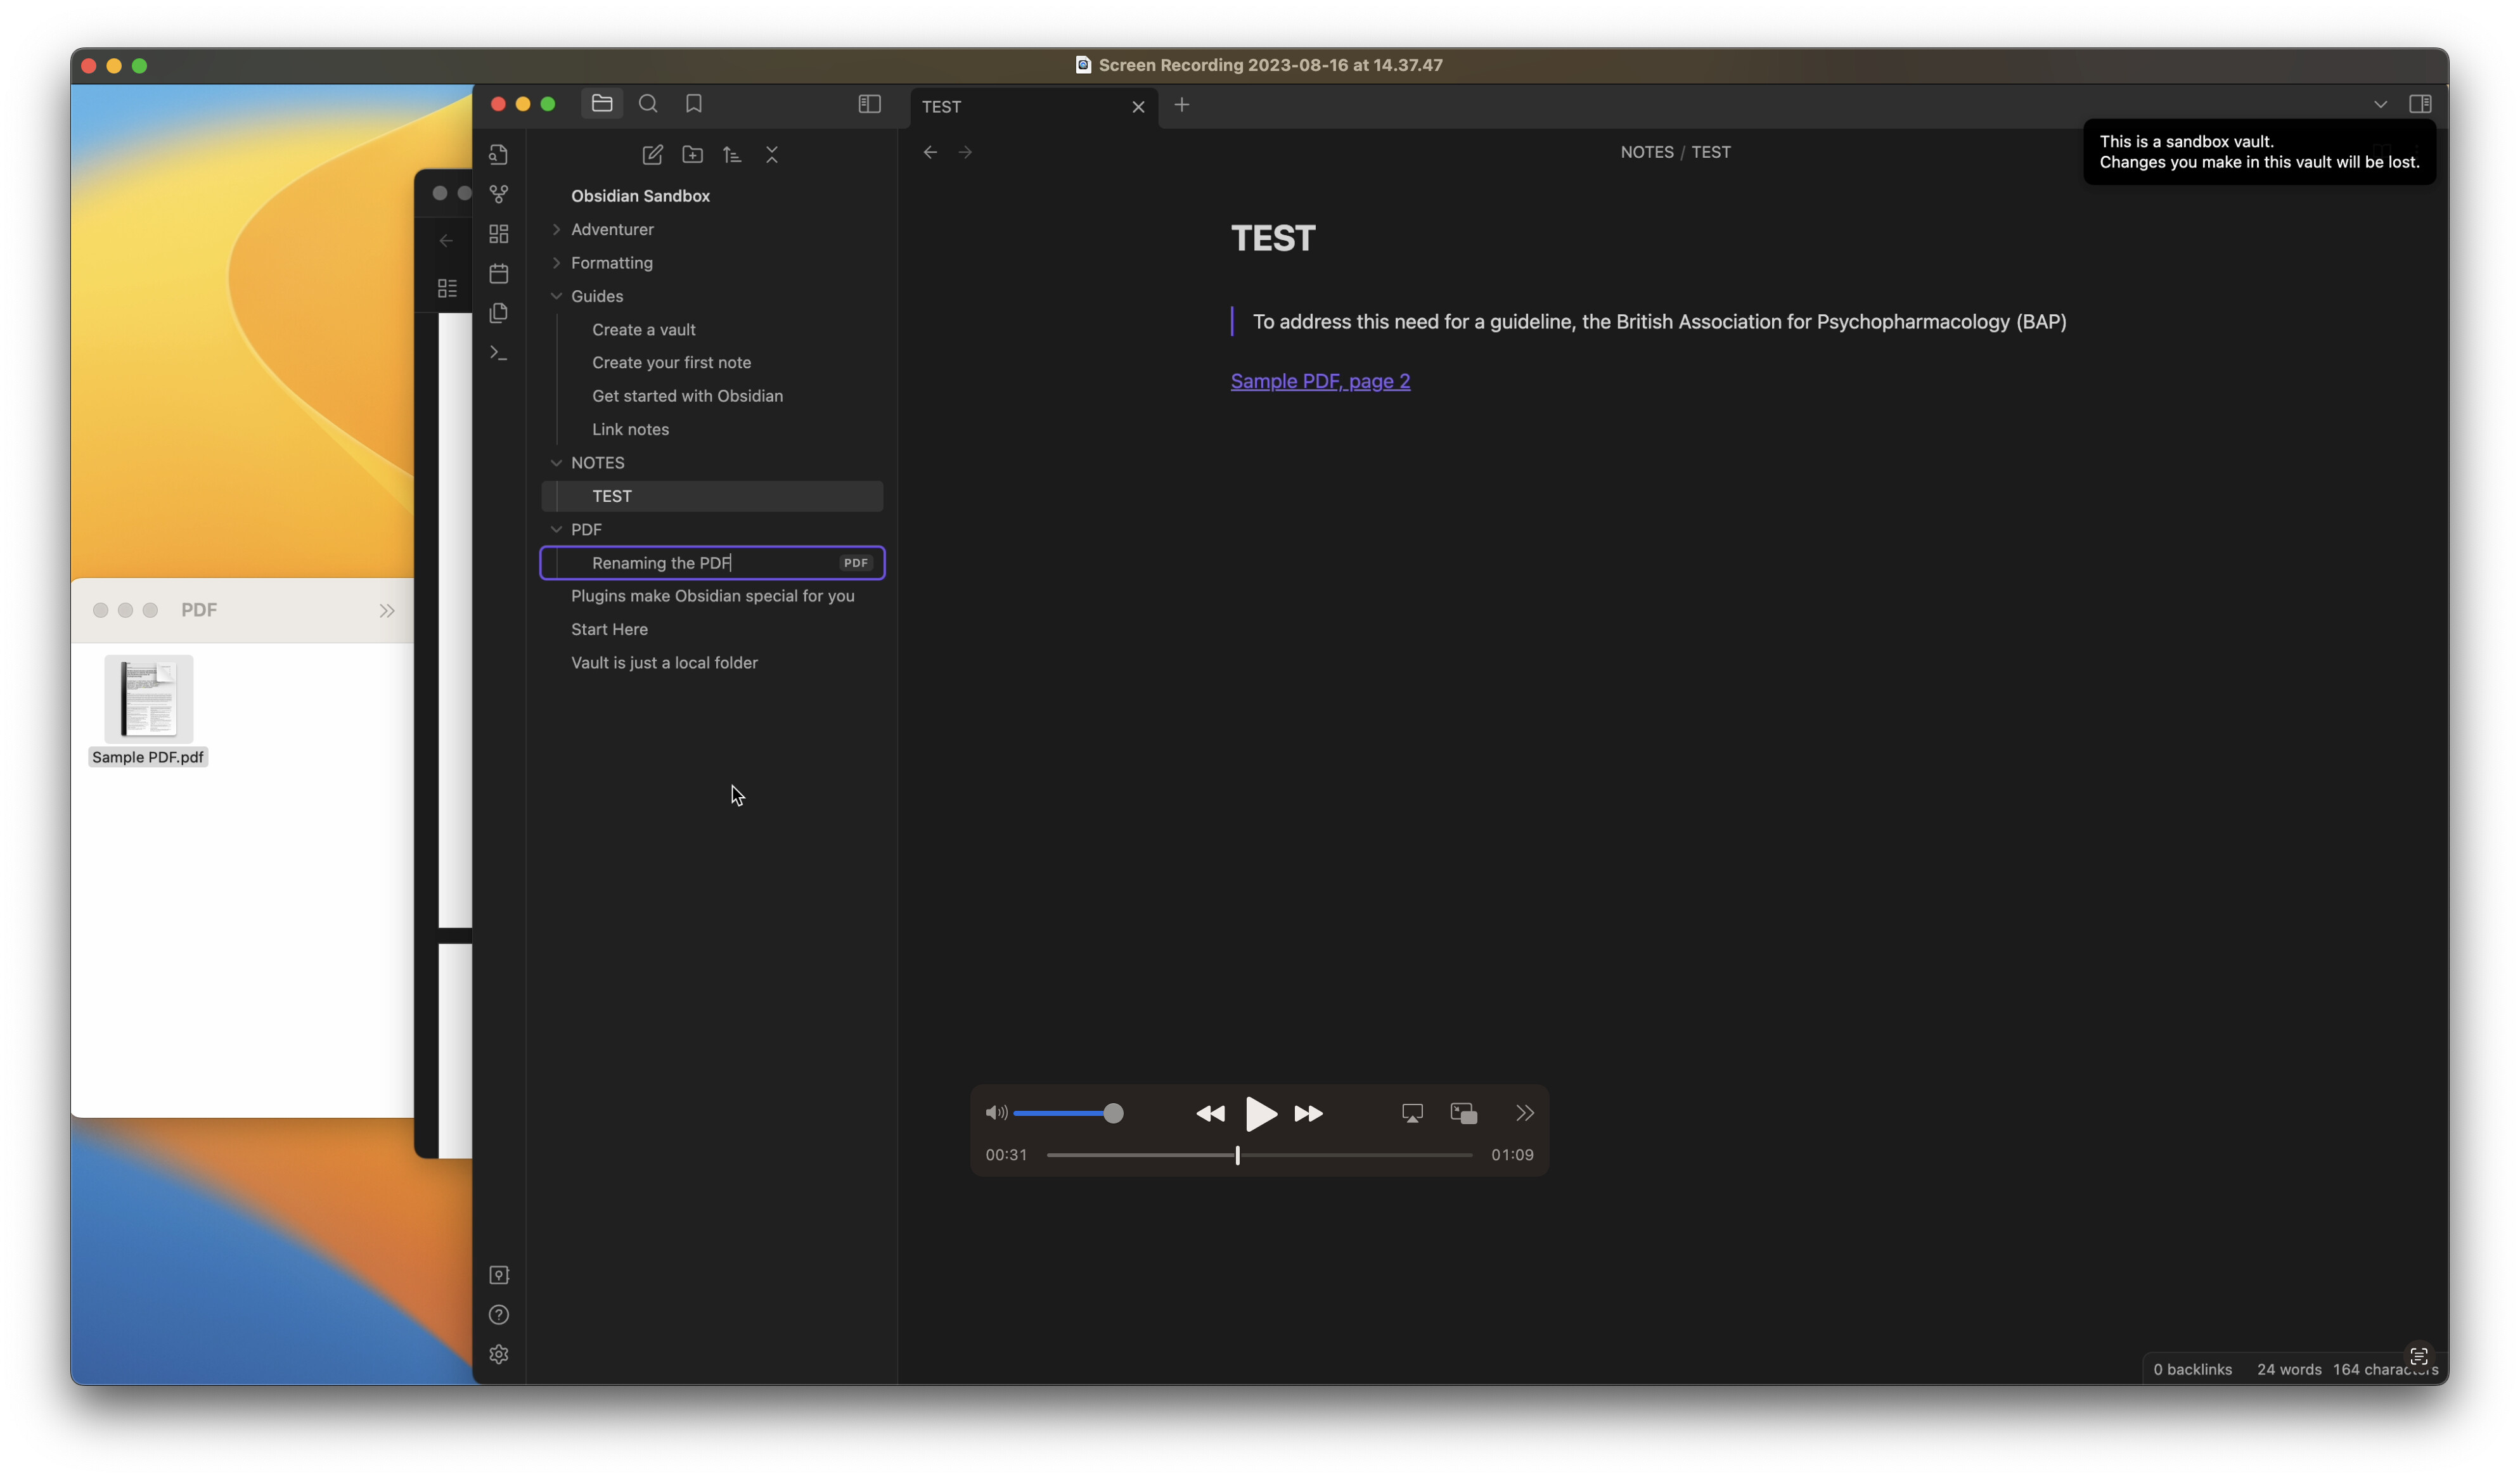This screenshot has height=1479, width=2520.
Task: Enable picture in picture mode
Action: point(1464,1113)
